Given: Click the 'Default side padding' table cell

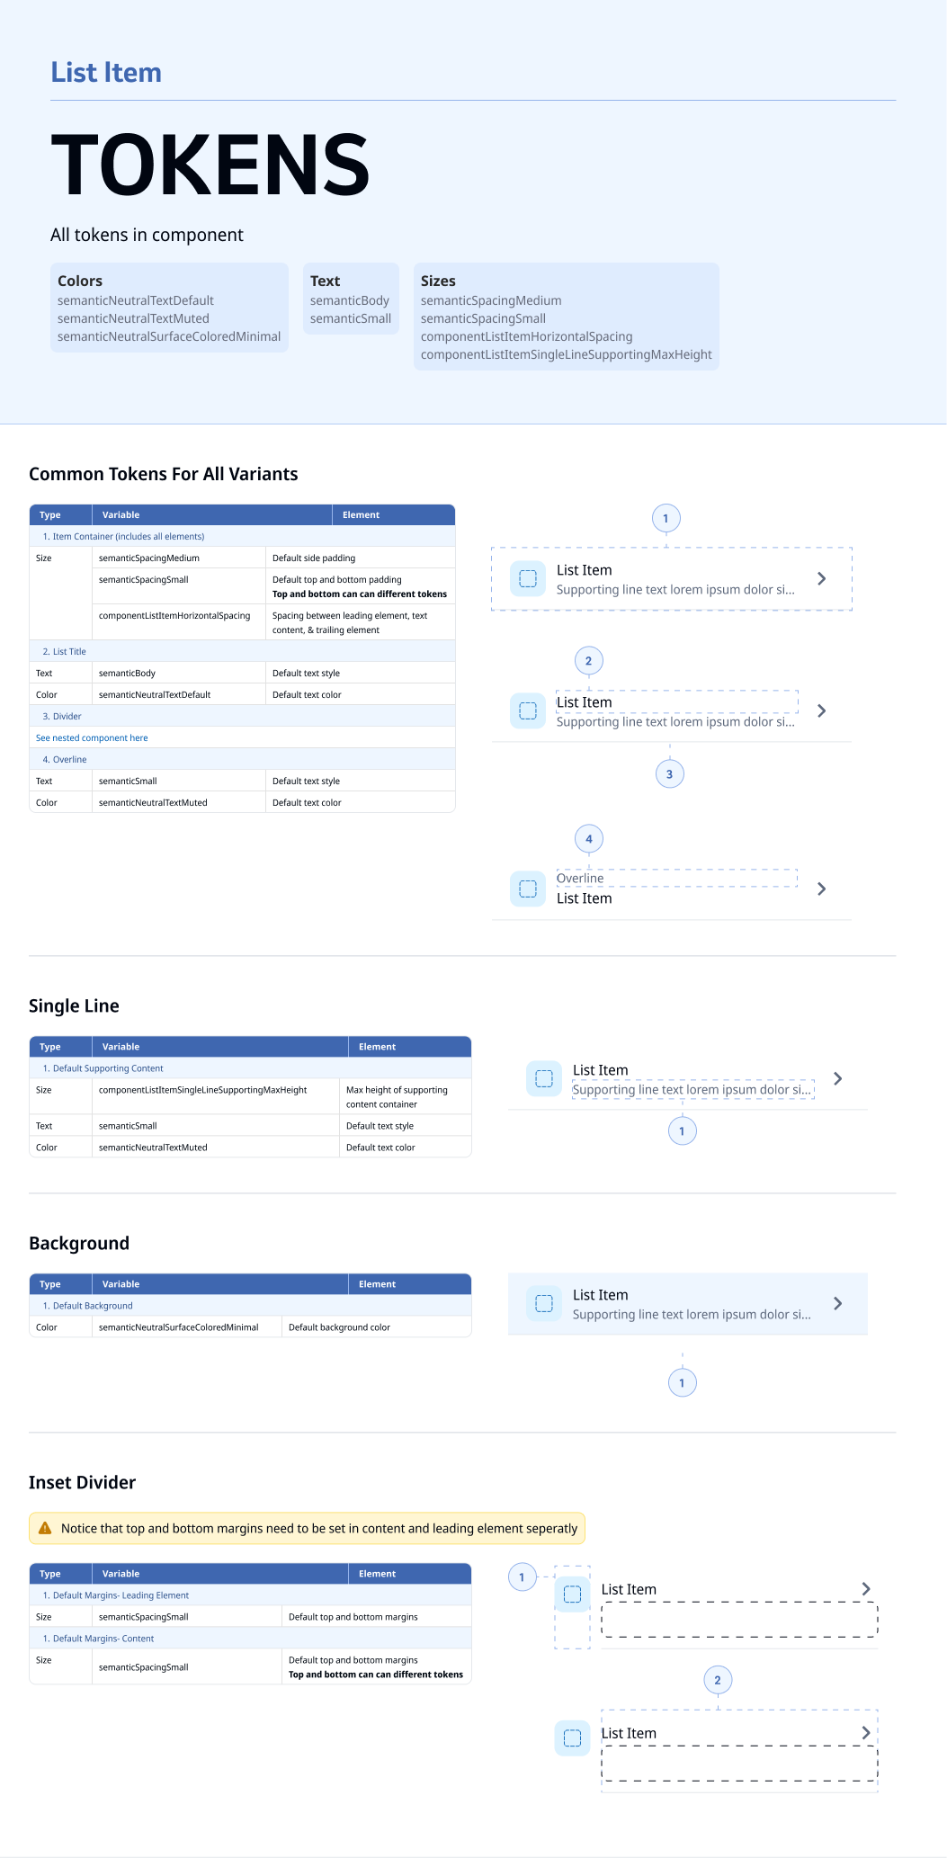Looking at the screenshot, I should tap(361, 558).
